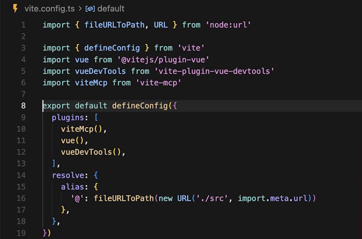
Task: Click line number 8 in the gutter
Action: (23, 106)
